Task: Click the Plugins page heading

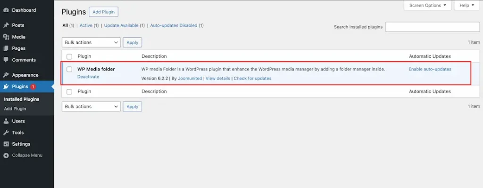Action: [x=74, y=12]
